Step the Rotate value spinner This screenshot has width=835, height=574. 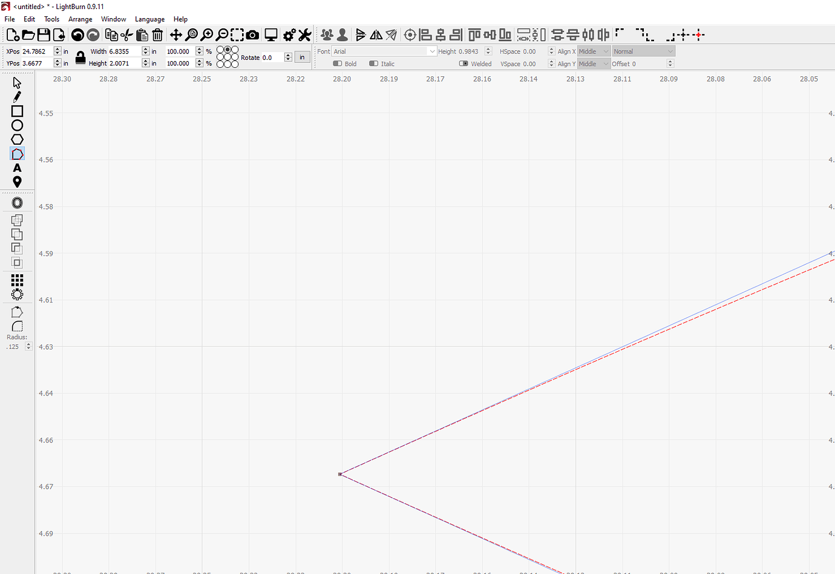[288, 58]
